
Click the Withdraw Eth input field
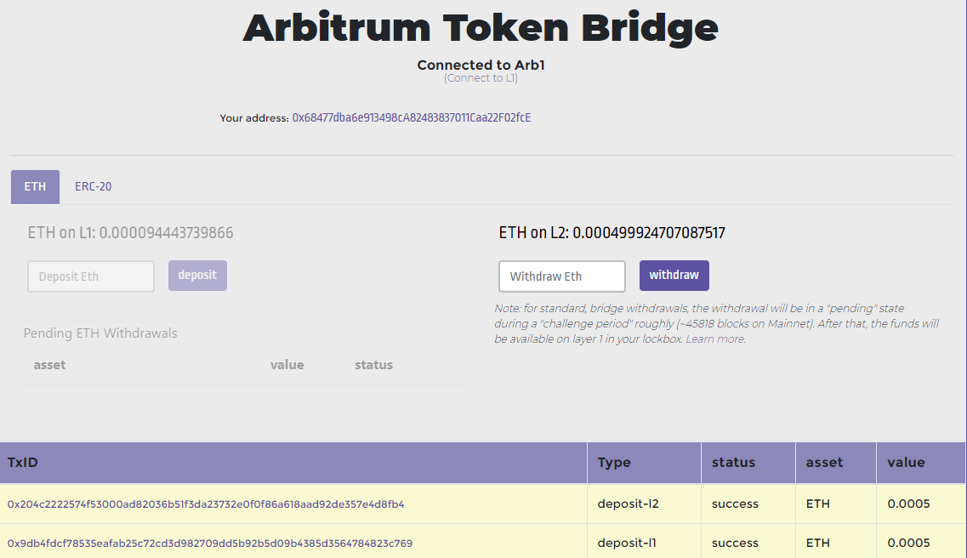[561, 276]
